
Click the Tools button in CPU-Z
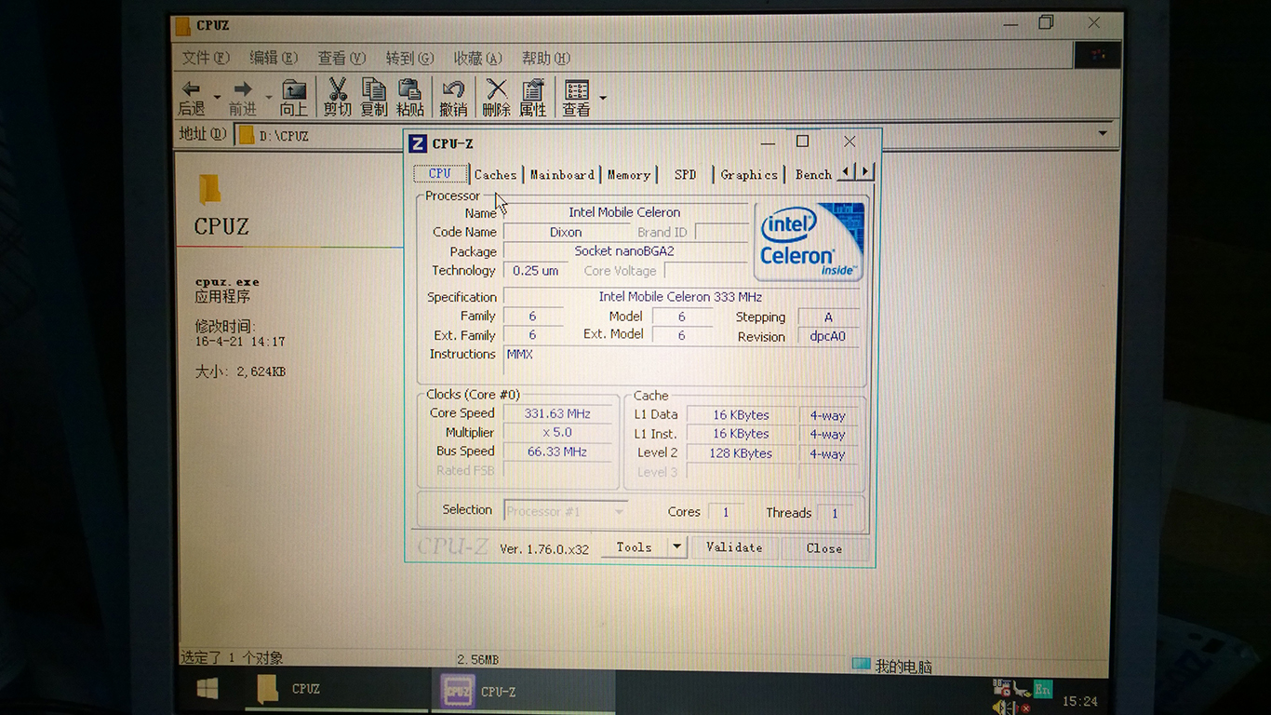click(634, 547)
